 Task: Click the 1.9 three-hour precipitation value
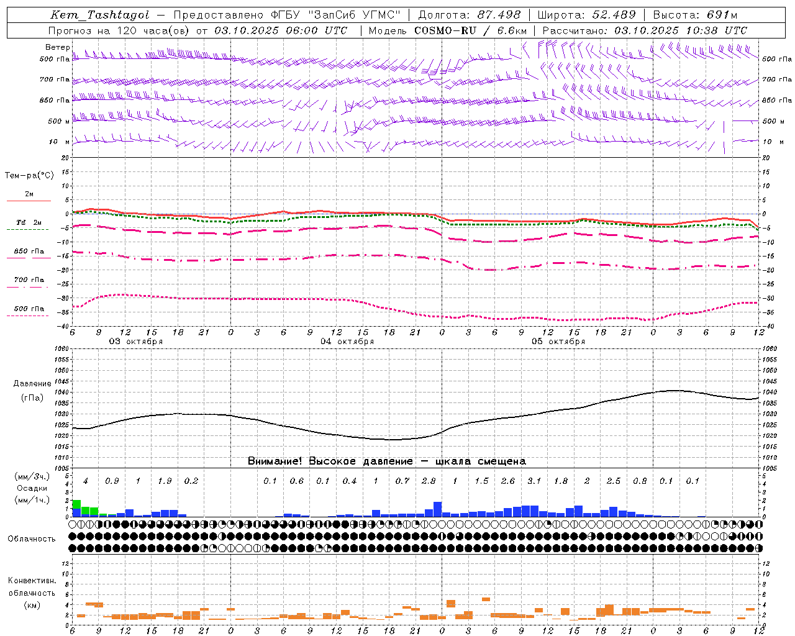click(x=165, y=481)
